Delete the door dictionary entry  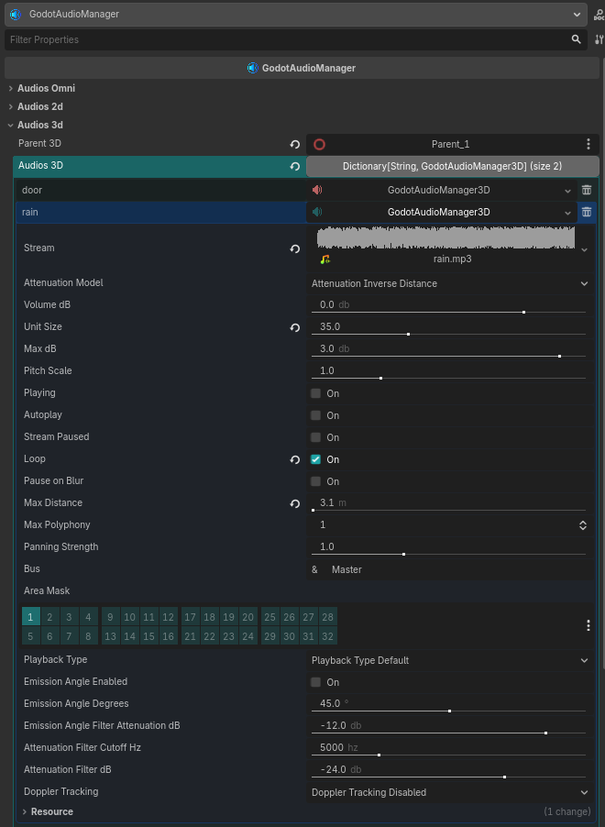(x=587, y=190)
